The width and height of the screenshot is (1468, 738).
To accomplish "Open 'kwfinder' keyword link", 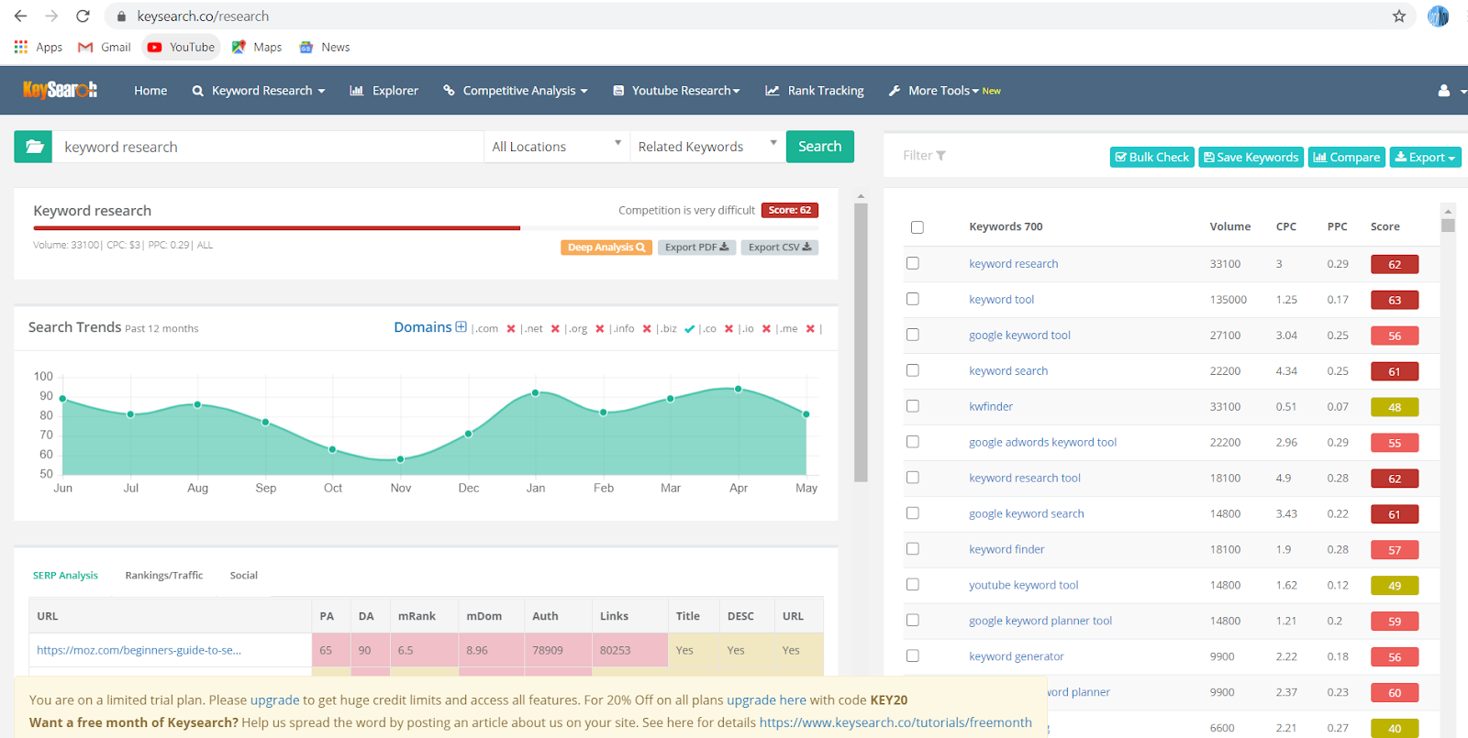I will pos(991,407).
